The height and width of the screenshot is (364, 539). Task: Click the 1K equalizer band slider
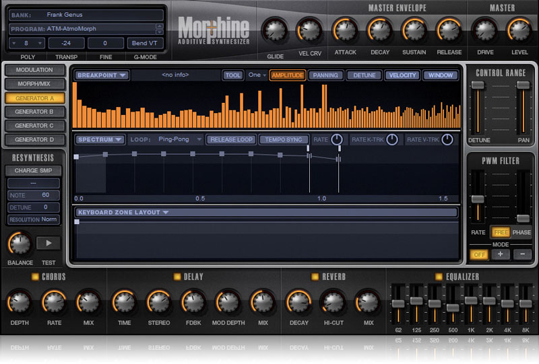(470, 300)
